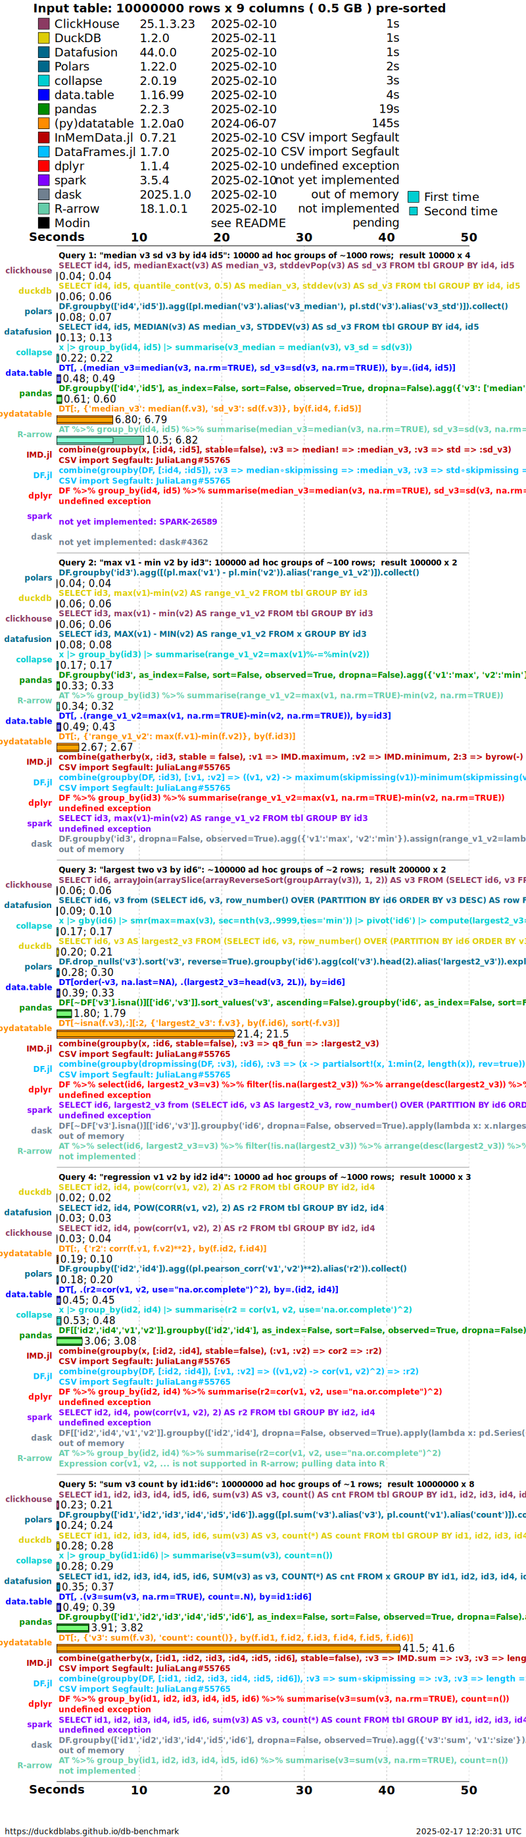Viewport: 526px width, 1837px height.
Task: Click the 'out of memory' status for dask in legend
Action: click(355, 195)
